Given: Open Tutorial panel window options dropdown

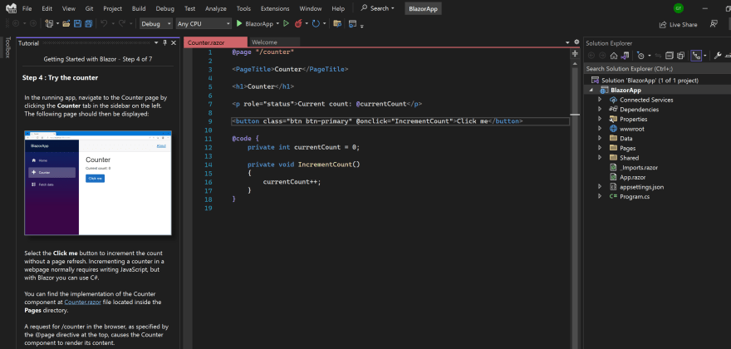Looking at the screenshot, I should [x=156, y=43].
